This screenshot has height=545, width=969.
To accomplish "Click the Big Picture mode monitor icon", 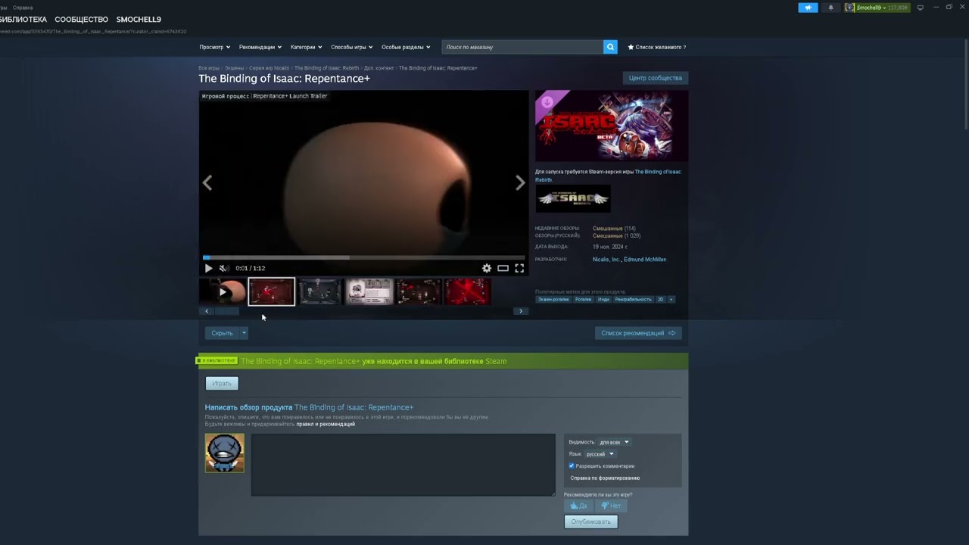I will click(x=921, y=8).
